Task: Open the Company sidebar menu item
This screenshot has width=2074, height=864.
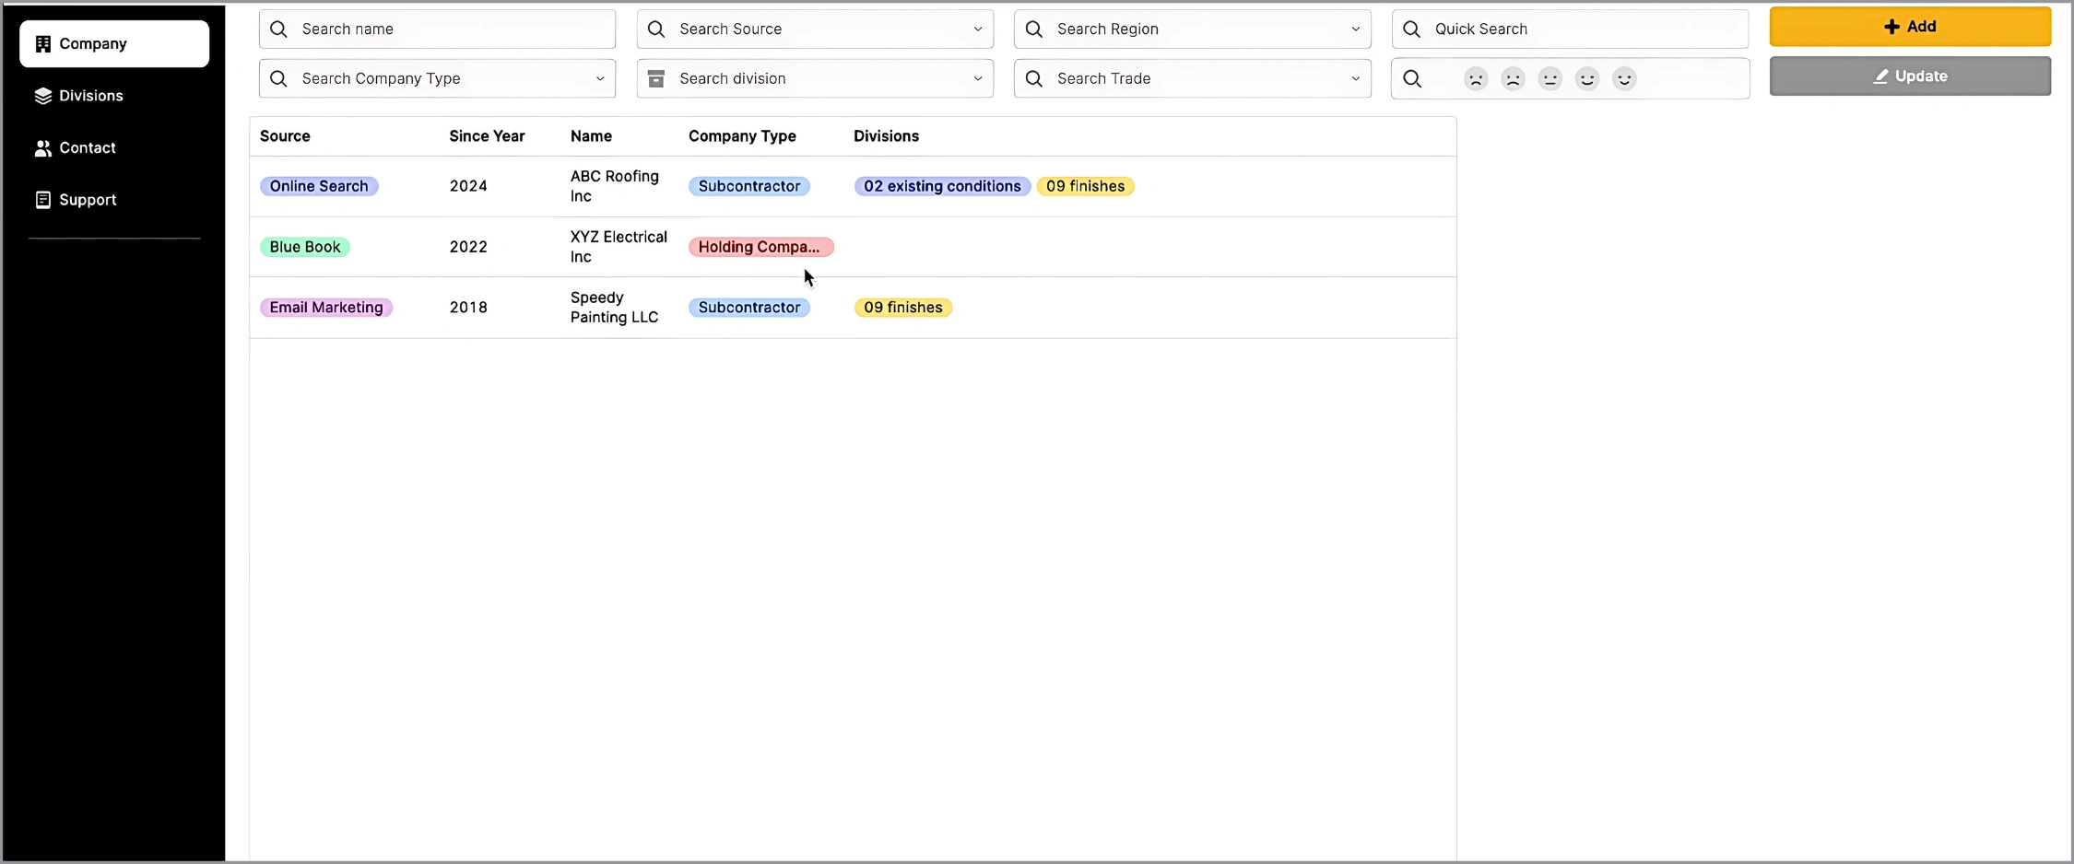Action: click(114, 44)
